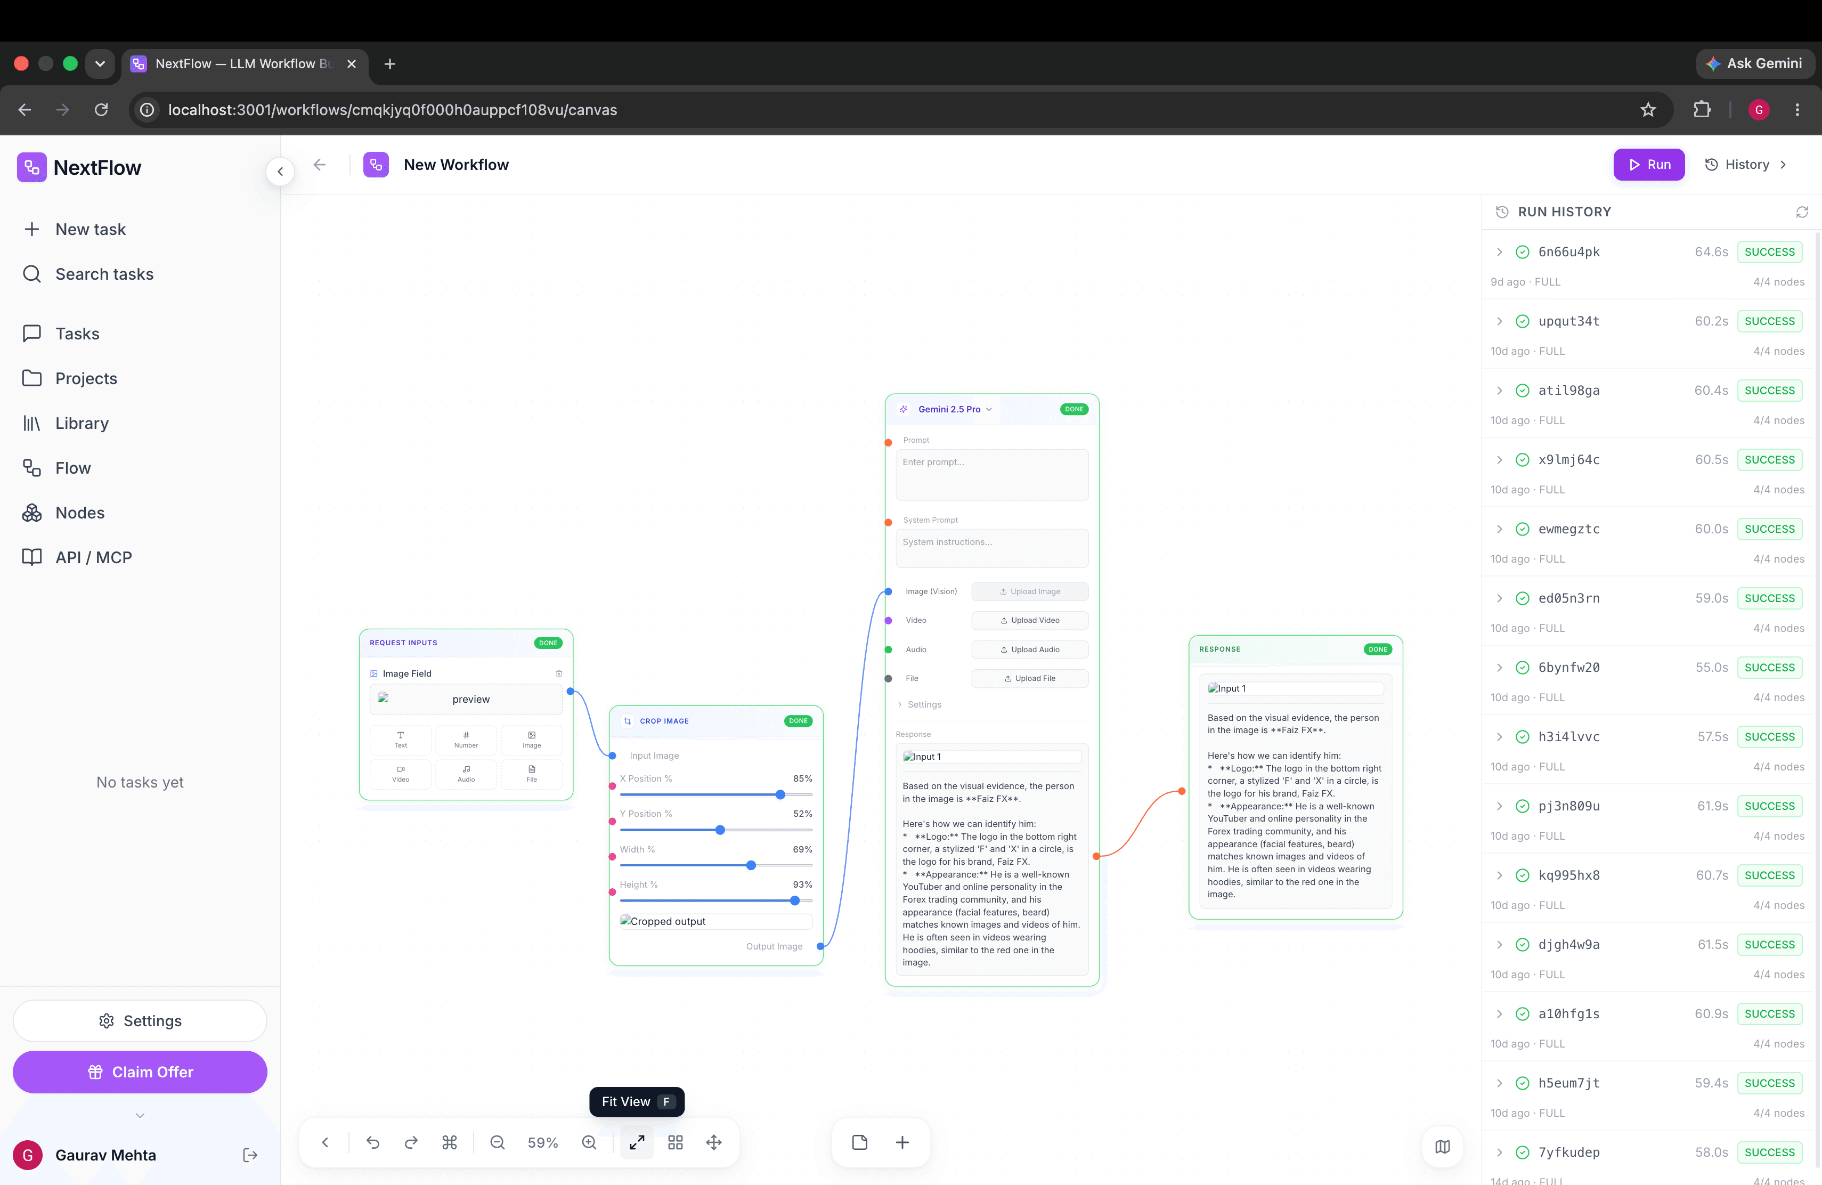This screenshot has width=1822, height=1185.
Task: Click Upload Audio in Gemini node
Action: point(1030,650)
